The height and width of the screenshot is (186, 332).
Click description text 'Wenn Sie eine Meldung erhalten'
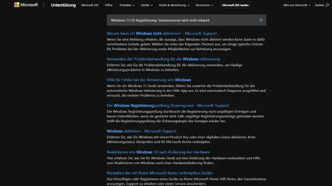click(186, 44)
